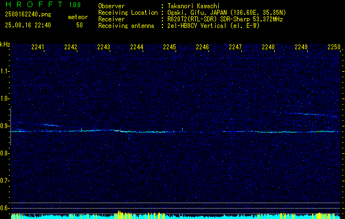Click the kHz axis unit label
This screenshot has width=345, height=219.
(x=5, y=44)
